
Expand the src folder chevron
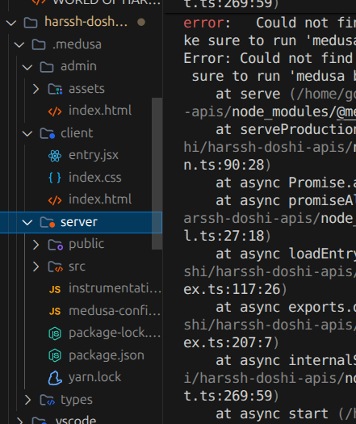click(x=36, y=267)
